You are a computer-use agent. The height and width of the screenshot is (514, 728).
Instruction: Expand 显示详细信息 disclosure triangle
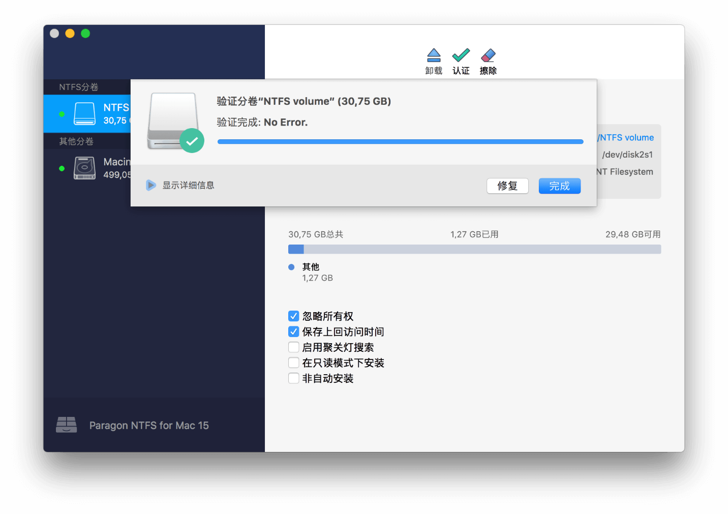tap(151, 185)
